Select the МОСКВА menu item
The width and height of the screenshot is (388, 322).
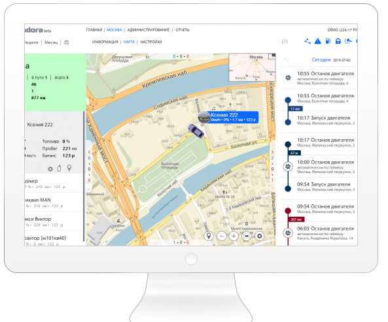click(x=114, y=30)
